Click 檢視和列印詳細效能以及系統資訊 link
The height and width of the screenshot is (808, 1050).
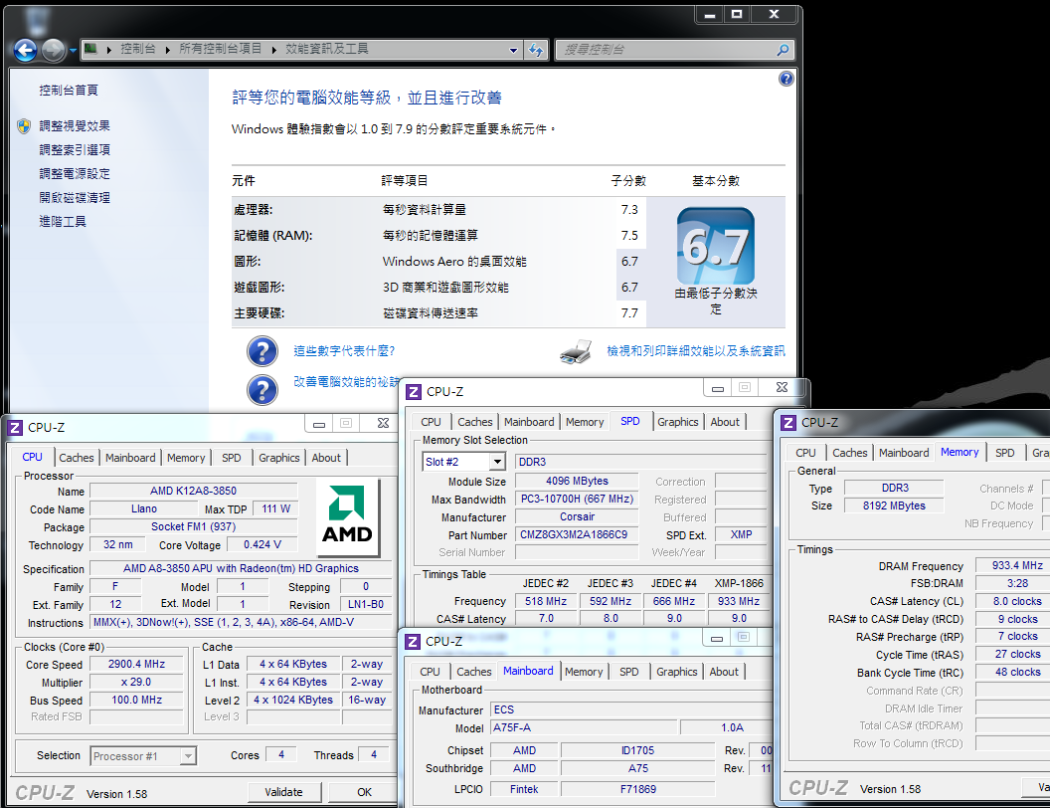pyautogui.click(x=696, y=351)
